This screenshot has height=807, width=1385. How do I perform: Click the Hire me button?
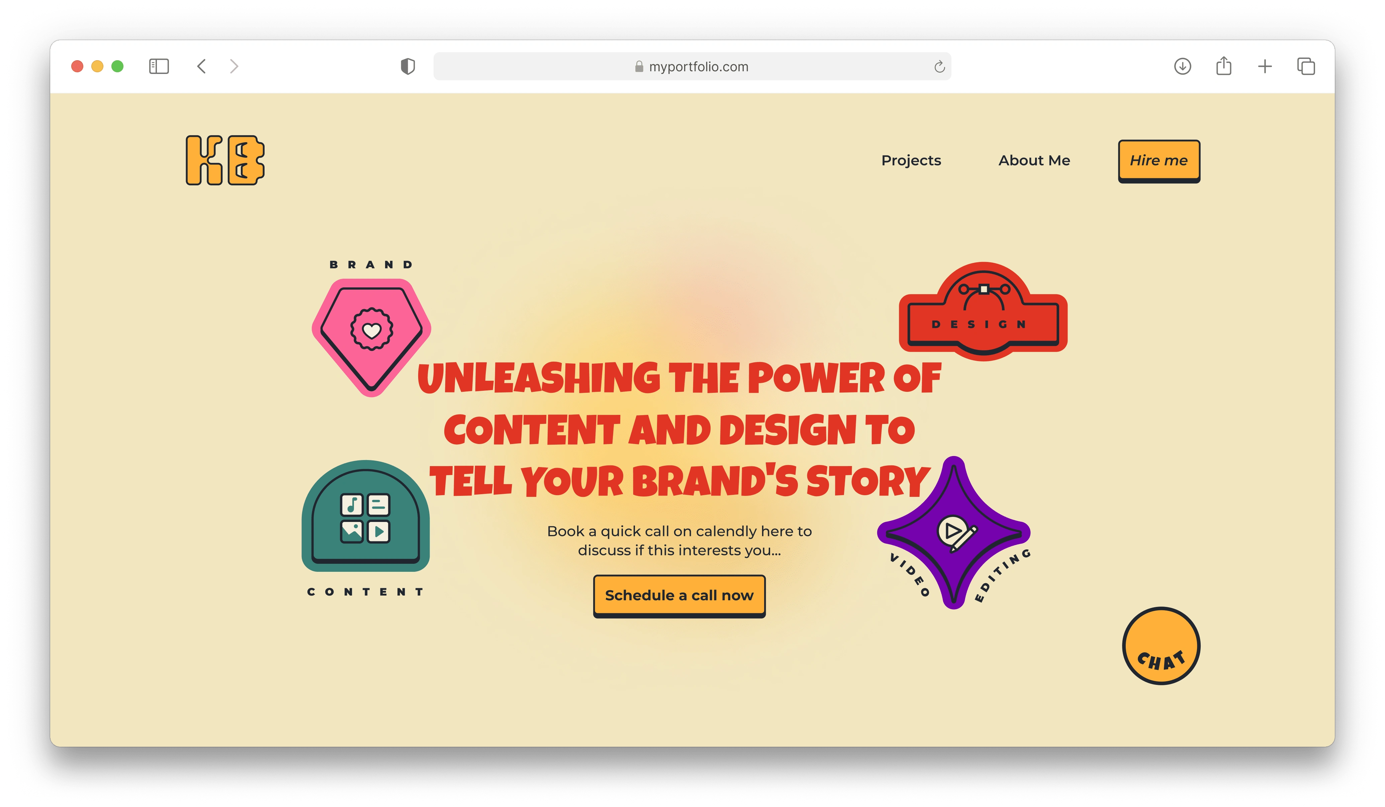point(1159,161)
